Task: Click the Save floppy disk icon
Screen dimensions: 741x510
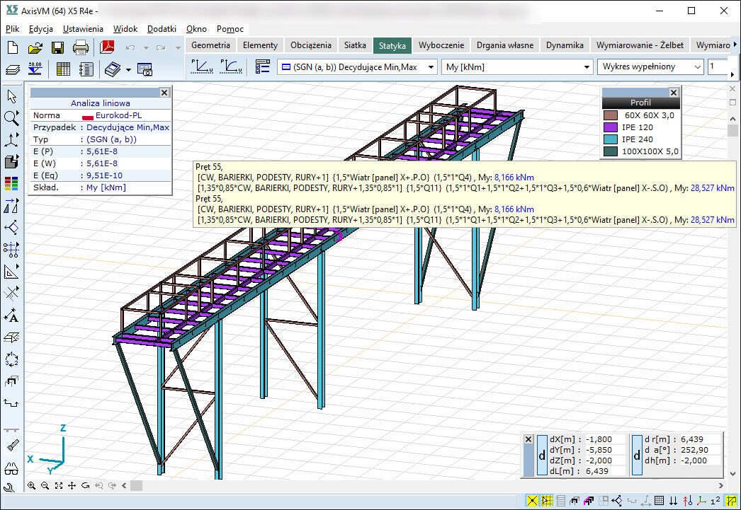Action: click(x=57, y=48)
